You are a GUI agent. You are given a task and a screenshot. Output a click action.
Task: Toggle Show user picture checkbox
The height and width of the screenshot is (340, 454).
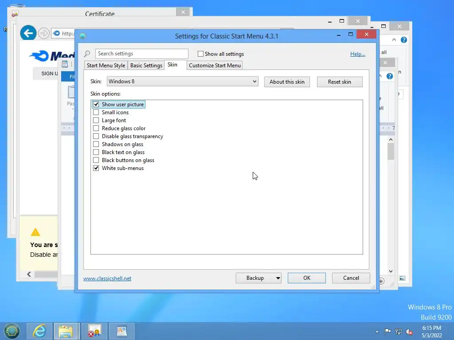tap(96, 104)
